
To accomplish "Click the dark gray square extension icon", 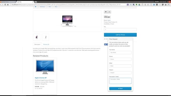I will pos(157,5).
